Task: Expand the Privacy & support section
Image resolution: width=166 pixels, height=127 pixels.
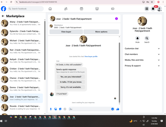Action: click(142, 66)
